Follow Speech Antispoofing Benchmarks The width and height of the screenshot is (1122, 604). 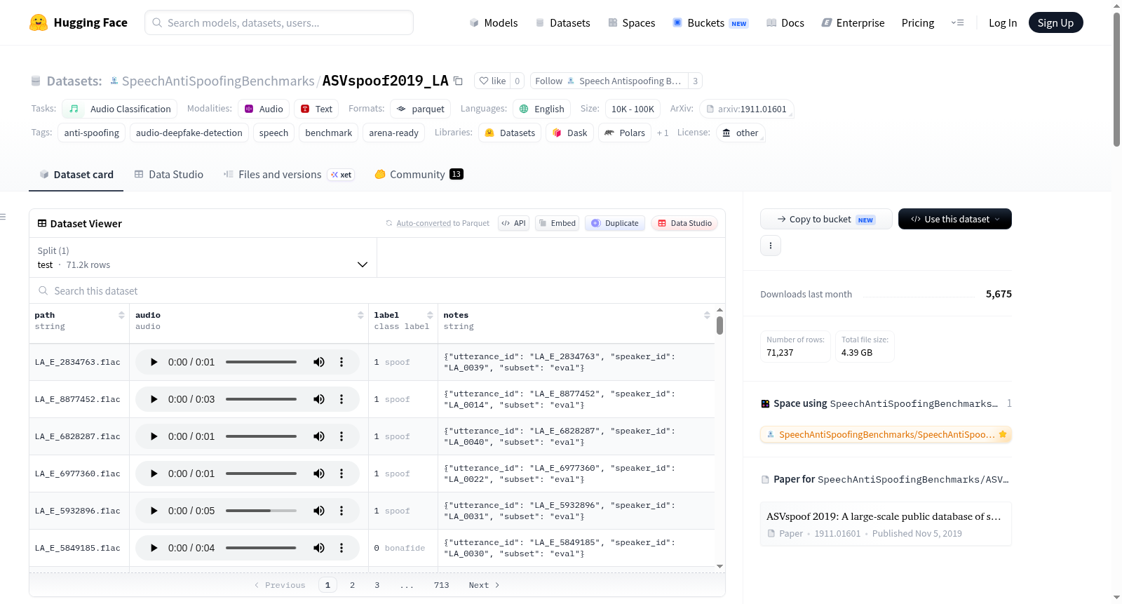(x=609, y=81)
